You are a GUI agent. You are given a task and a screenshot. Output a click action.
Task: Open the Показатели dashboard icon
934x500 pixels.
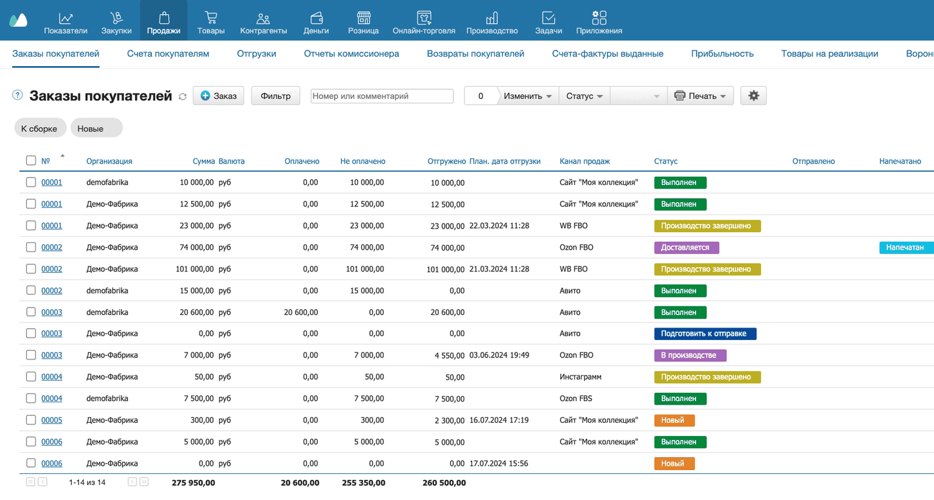point(65,18)
